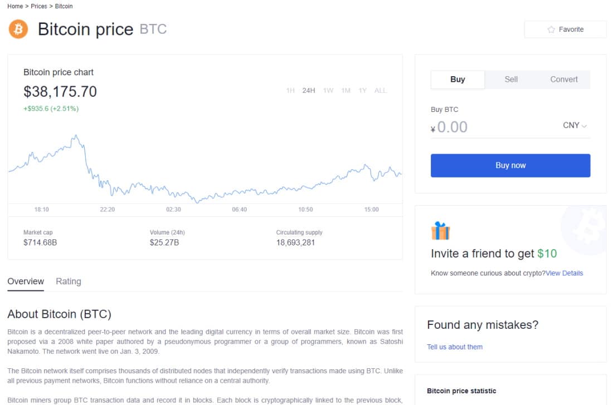This screenshot has height=405, width=613.
Task: Select the ALL chart timeframe
Action: 381,90
